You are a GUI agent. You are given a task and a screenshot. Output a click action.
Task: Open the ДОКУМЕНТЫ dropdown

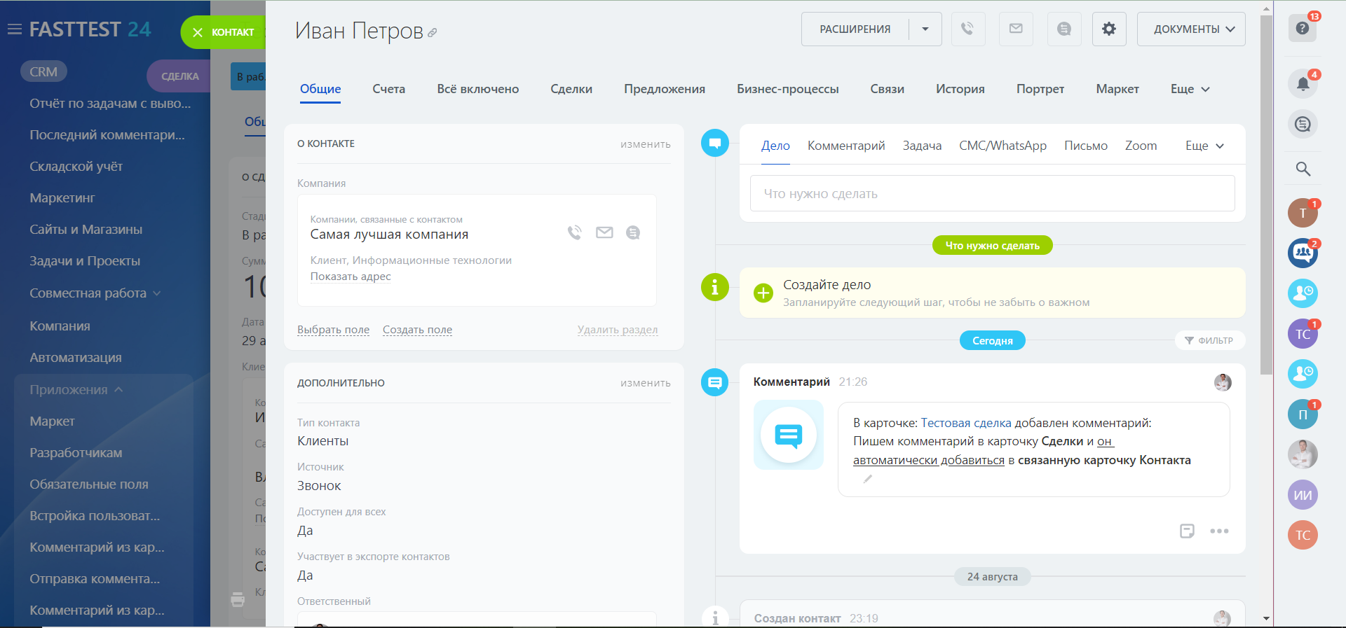pyautogui.click(x=1191, y=29)
